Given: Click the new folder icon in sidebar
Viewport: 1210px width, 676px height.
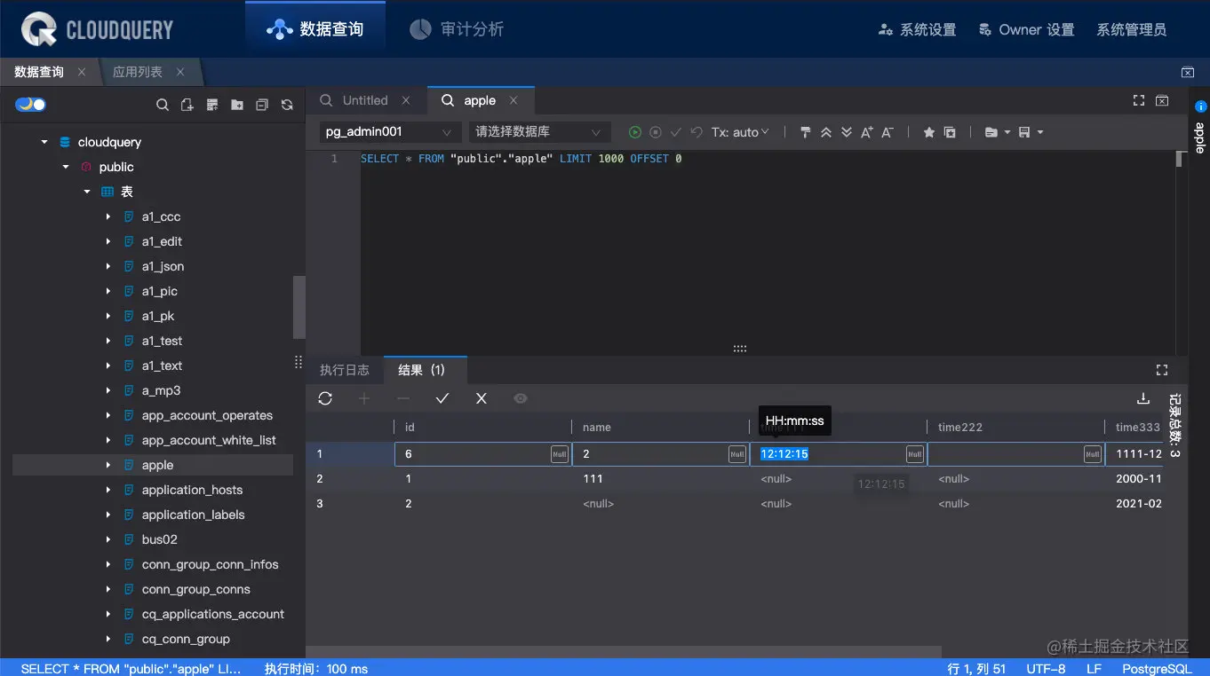Looking at the screenshot, I should [237, 105].
